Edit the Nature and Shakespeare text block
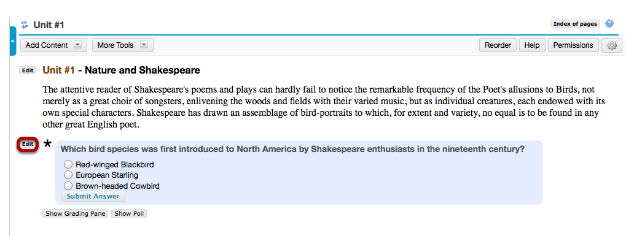Image resolution: width=626 pixels, height=236 pixels. coord(28,70)
